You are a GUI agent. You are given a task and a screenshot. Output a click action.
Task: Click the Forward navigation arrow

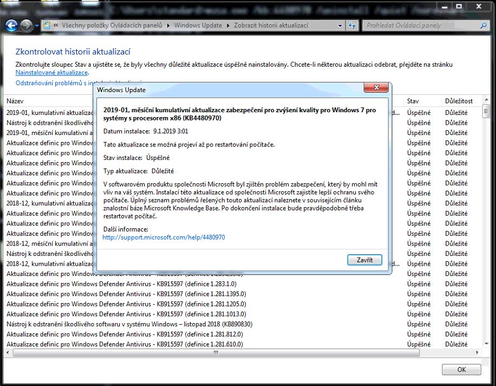26,25
